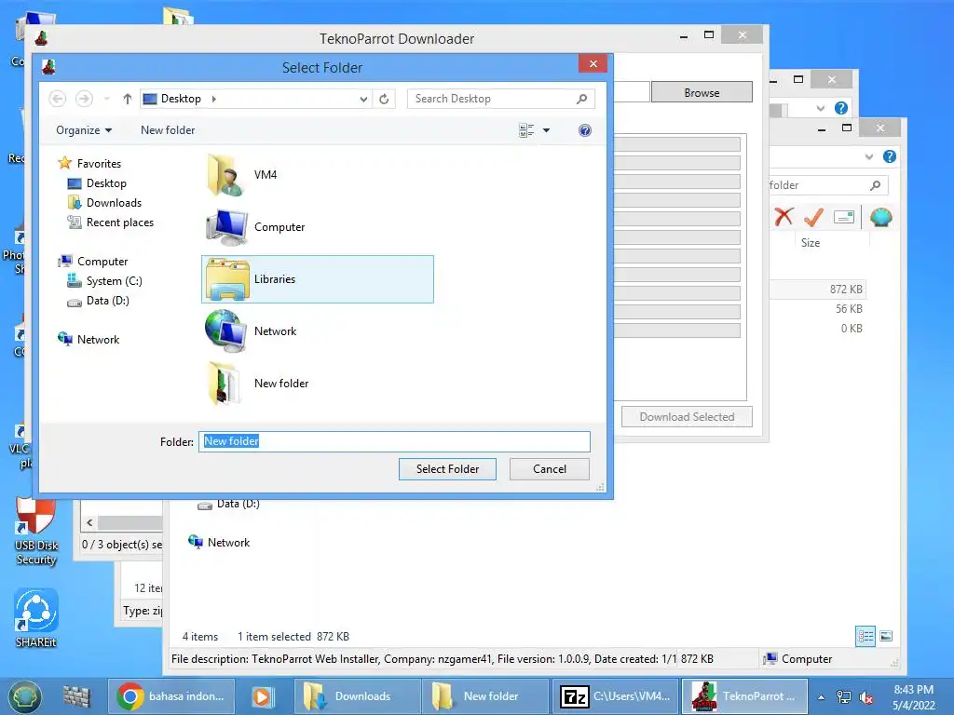Select the VM4 user folder icon
The height and width of the screenshot is (715, 954).
tap(226, 175)
